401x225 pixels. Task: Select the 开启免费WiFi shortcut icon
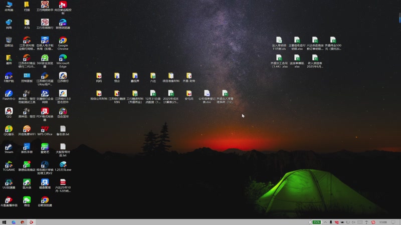(27, 130)
